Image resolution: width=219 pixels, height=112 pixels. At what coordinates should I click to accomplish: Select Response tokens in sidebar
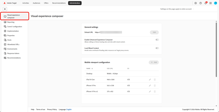point(13,53)
